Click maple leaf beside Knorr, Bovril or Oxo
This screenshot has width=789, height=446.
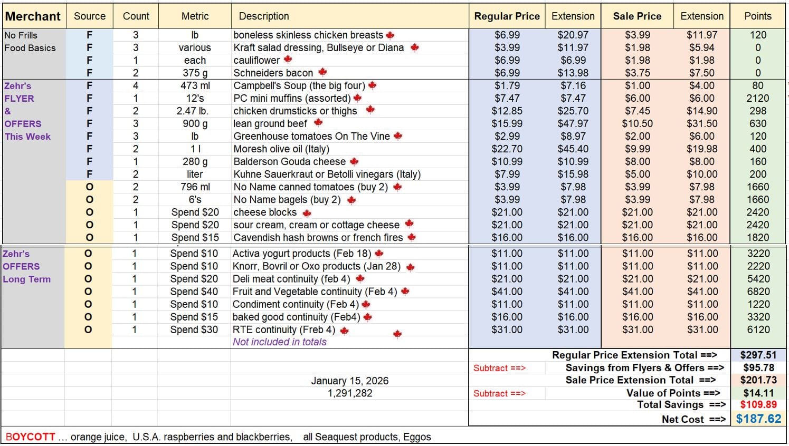pos(410,267)
